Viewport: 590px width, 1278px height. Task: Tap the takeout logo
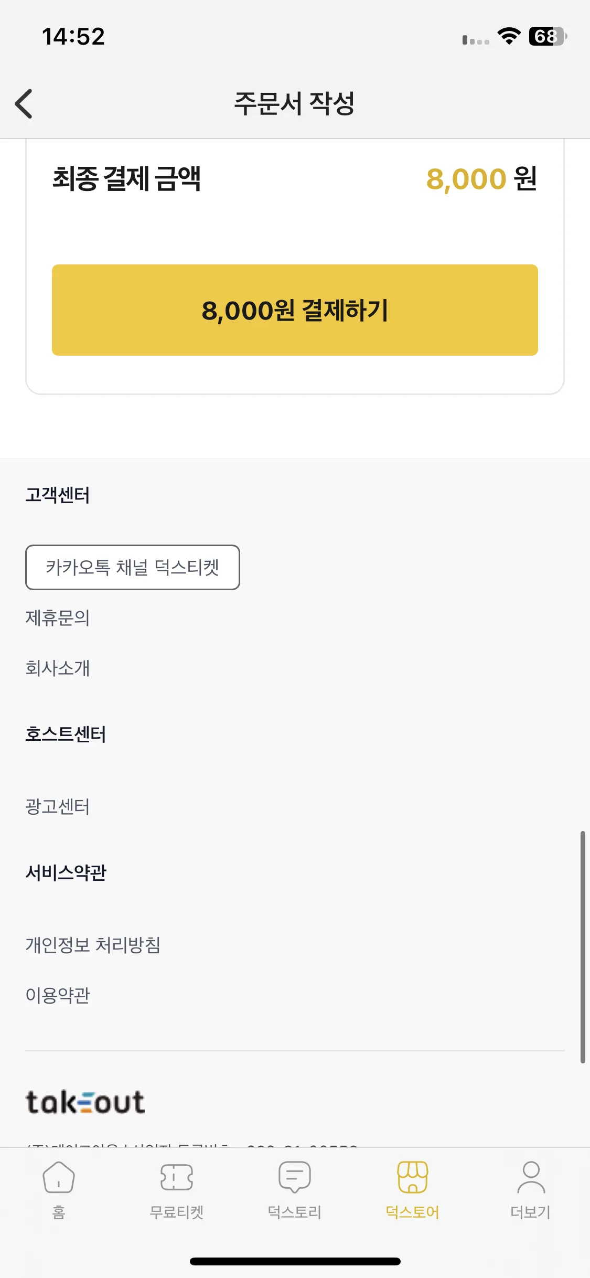pyautogui.click(x=85, y=1102)
